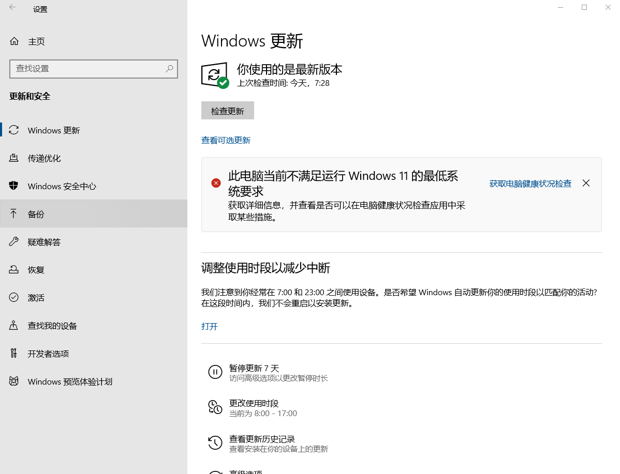Click 你使用的是最新版本 status text
Screen dimensions: 620x474
[x=289, y=69]
